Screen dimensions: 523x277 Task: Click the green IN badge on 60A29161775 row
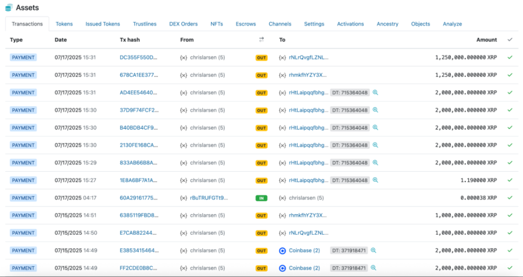[x=261, y=198]
